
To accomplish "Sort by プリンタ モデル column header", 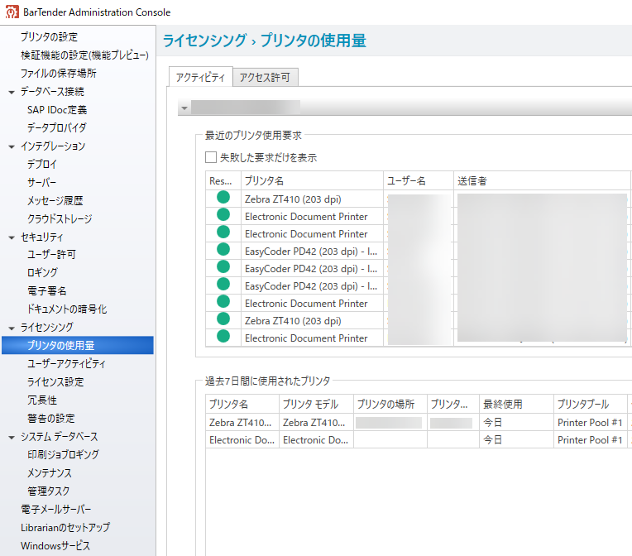I will tap(316, 404).
